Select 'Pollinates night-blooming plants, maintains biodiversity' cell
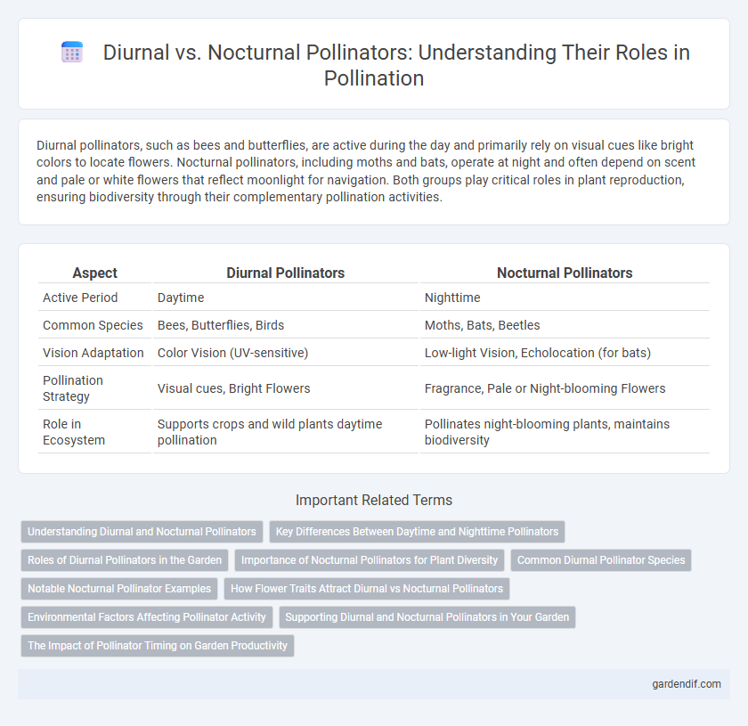The height and width of the screenshot is (726, 748). 565,432
